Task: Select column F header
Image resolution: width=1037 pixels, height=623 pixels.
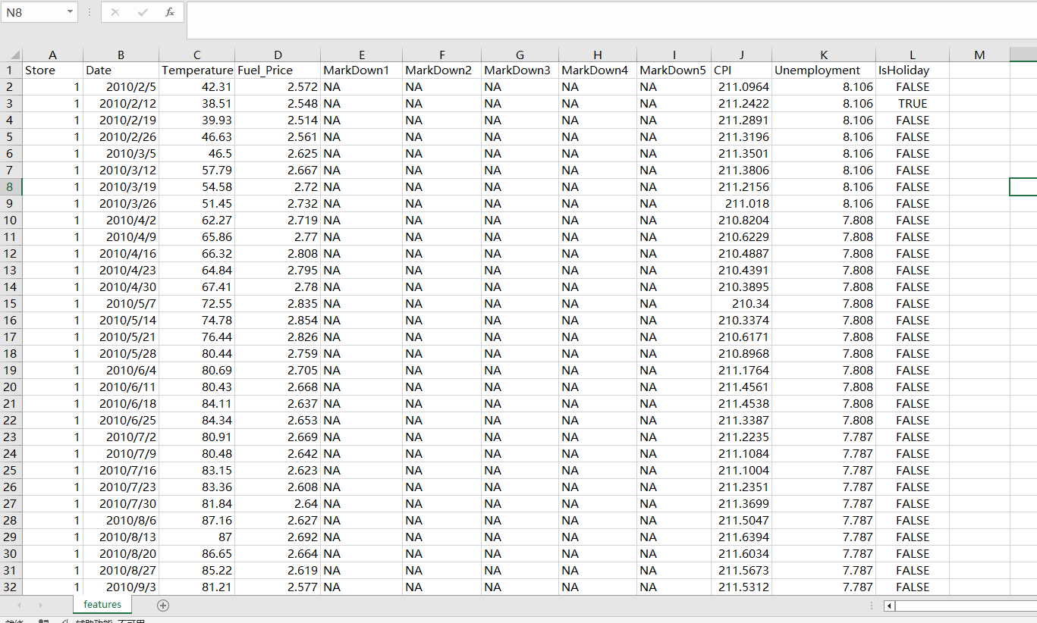Action: click(442, 55)
